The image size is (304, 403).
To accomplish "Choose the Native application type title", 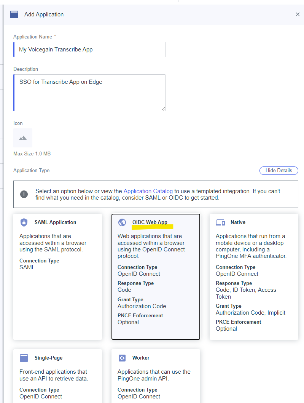I will click(238, 222).
